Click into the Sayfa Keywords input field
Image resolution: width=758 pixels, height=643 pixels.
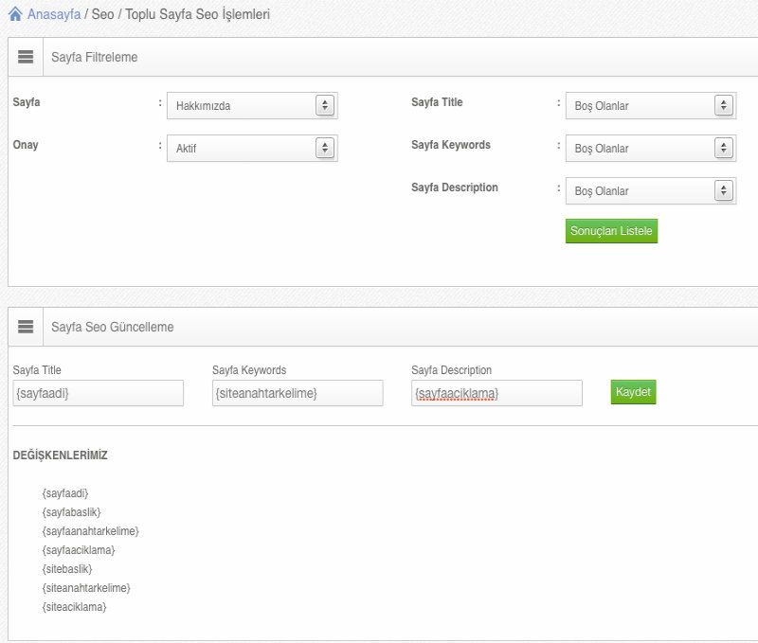(298, 393)
